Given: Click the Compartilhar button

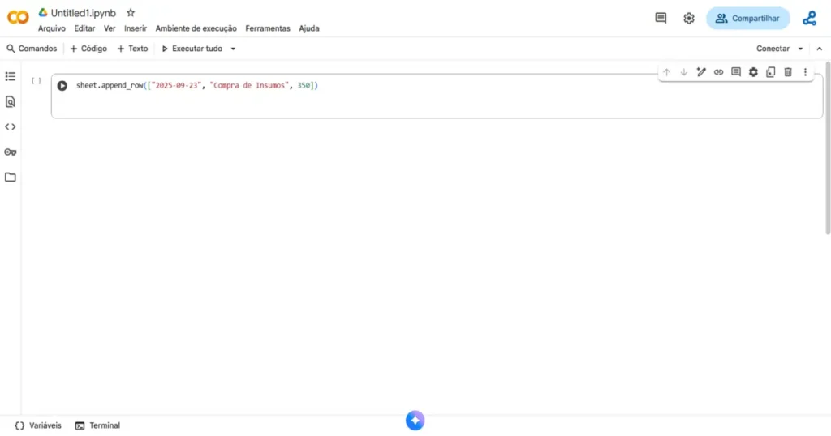Looking at the screenshot, I should click(x=747, y=18).
